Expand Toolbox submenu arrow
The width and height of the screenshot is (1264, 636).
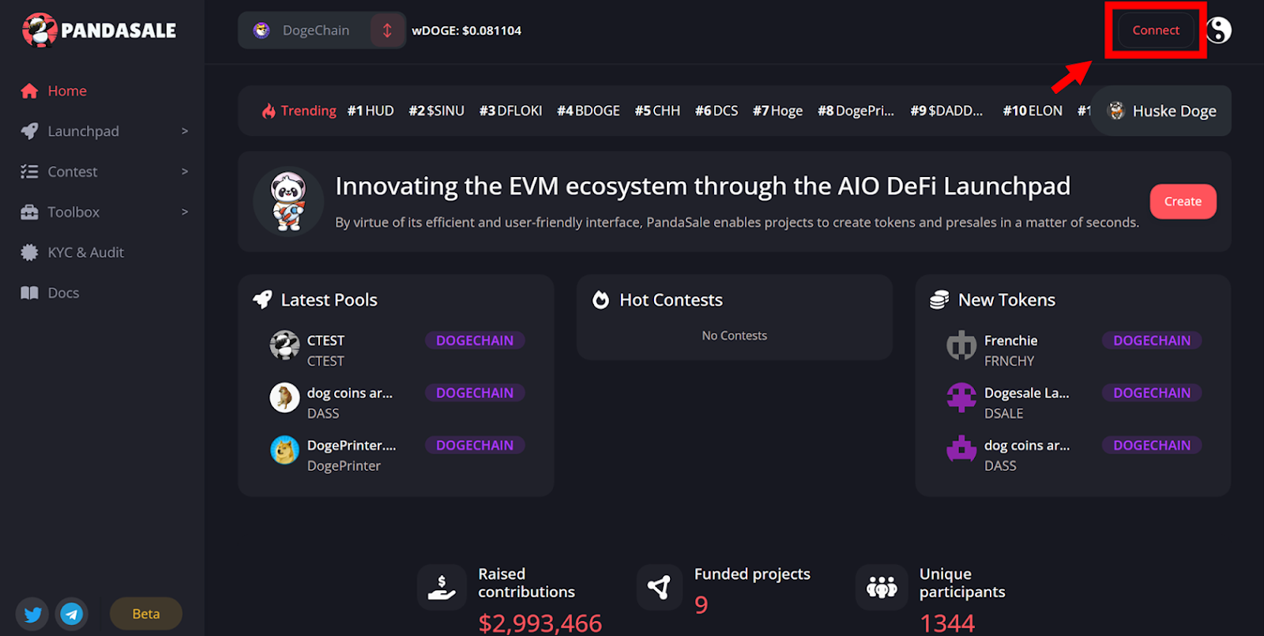pyautogui.click(x=185, y=212)
